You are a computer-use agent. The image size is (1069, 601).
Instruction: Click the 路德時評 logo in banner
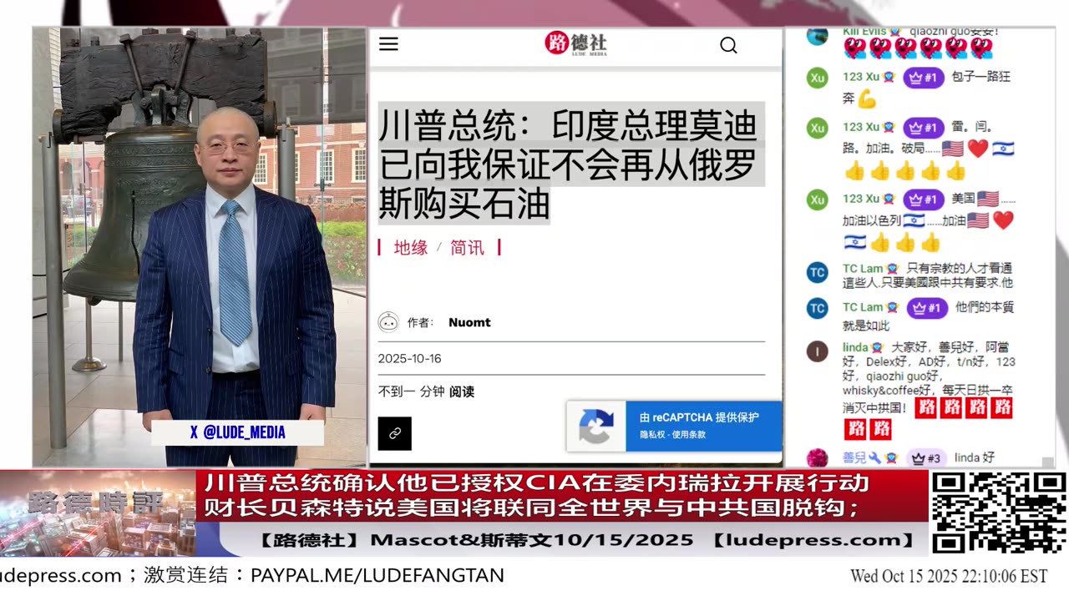tap(98, 503)
